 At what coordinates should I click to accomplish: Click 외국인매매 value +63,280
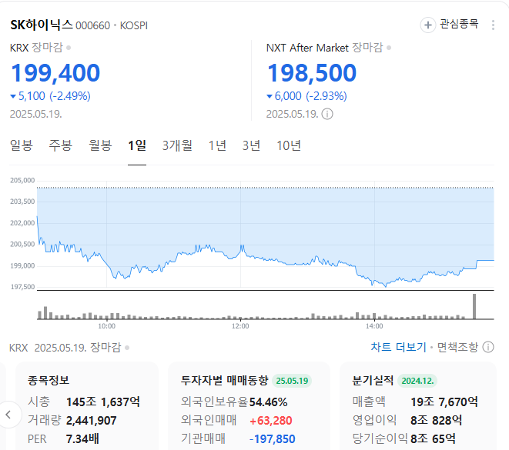[271, 421]
